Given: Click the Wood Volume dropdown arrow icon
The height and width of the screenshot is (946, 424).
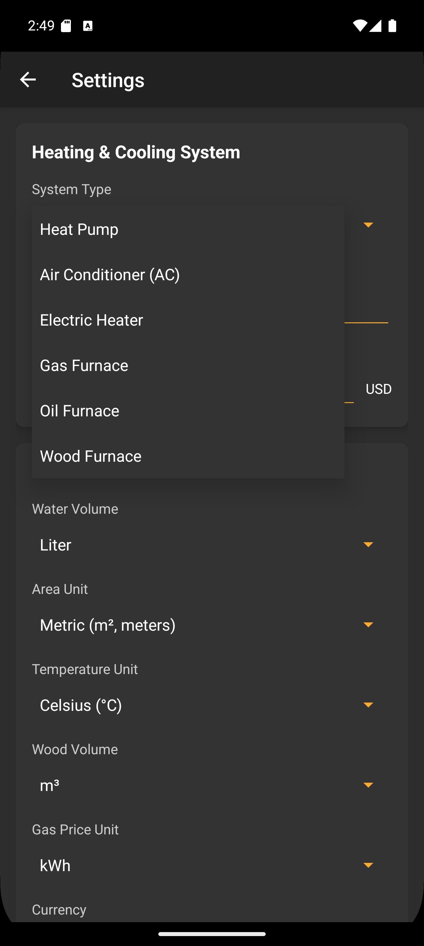Looking at the screenshot, I should pyautogui.click(x=368, y=785).
